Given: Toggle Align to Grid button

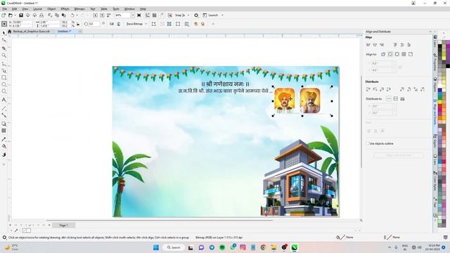Looking at the screenshot, I should (404, 54).
